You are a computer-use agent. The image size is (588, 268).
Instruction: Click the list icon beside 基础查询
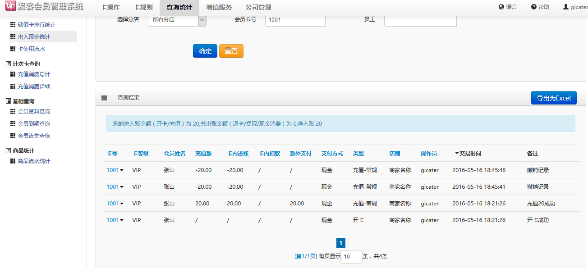coord(8,101)
